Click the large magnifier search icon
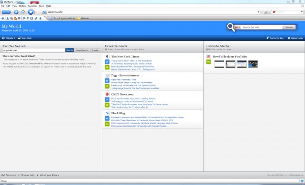Image resolution: width=305 pixels, height=185 pixels. click(231, 27)
